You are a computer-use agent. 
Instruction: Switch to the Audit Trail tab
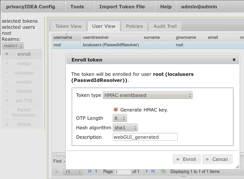(165, 26)
